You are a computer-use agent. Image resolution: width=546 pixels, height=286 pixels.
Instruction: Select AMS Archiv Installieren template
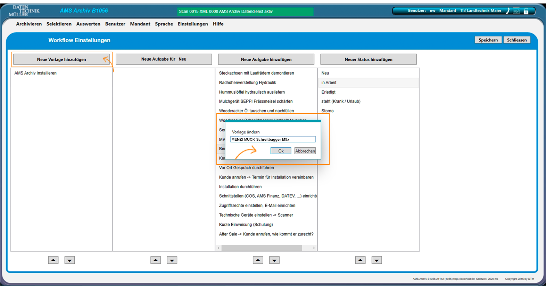(x=35, y=73)
